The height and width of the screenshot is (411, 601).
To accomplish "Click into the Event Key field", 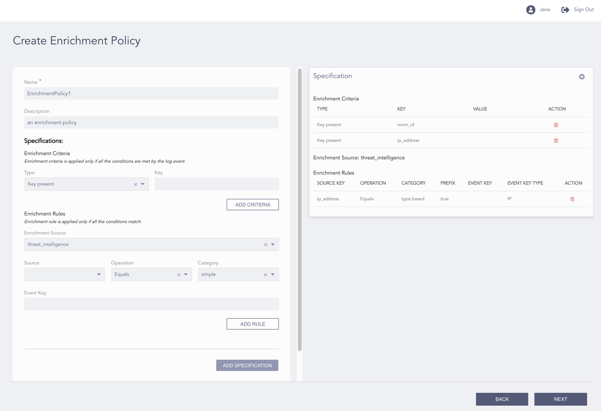I will pos(151,304).
